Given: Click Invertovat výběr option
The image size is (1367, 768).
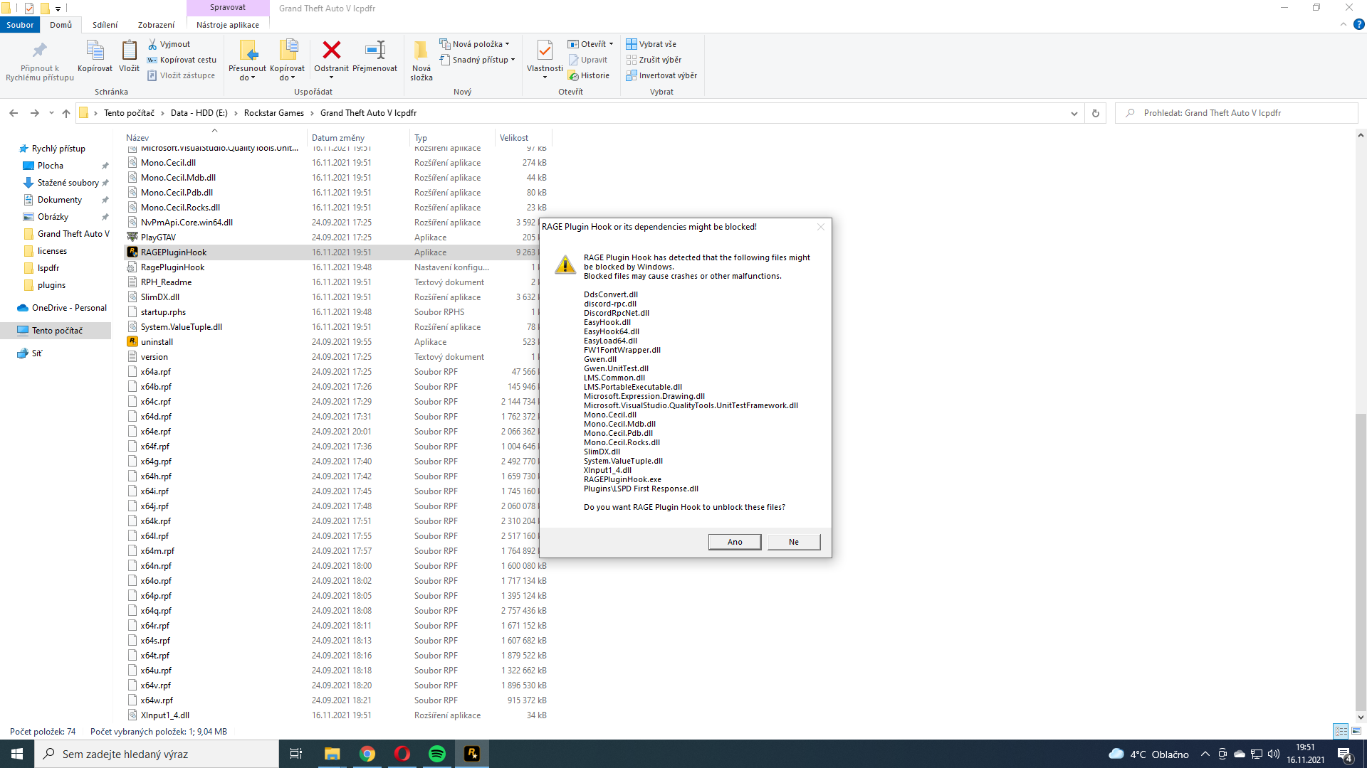Looking at the screenshot, I should (661, 75).
